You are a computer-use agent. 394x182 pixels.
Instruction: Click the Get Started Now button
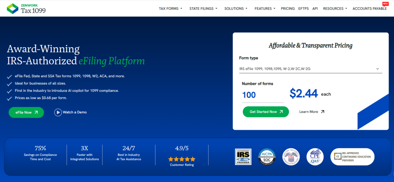[x=265, y=112]
